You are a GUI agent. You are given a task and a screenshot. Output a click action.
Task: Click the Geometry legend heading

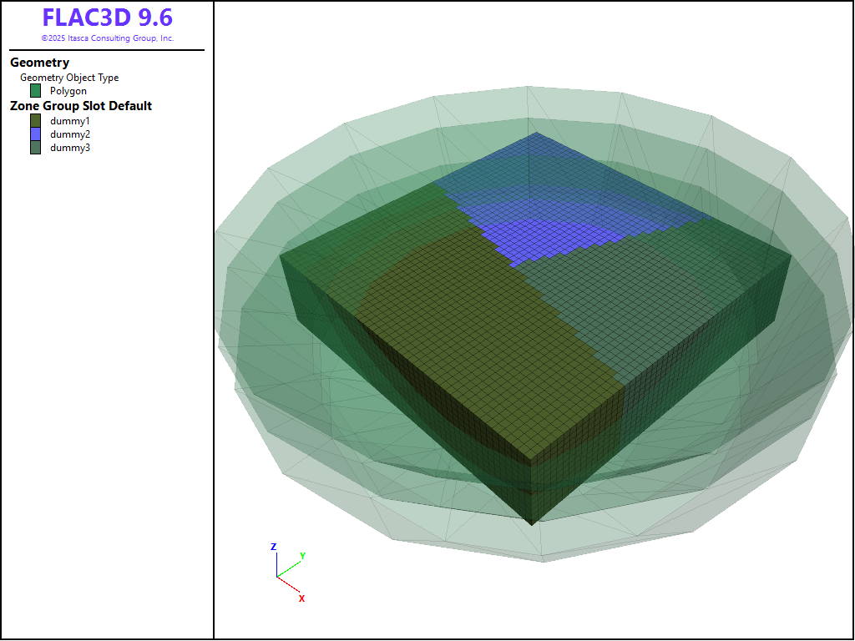pyautogui.click(x=39, y=63)
